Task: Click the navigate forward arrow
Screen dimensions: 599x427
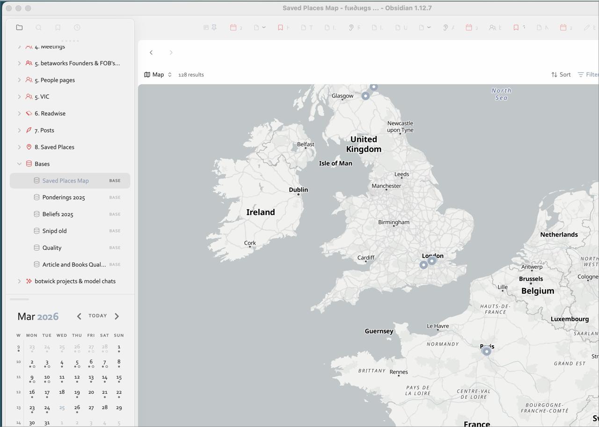Action: point(171,52)
